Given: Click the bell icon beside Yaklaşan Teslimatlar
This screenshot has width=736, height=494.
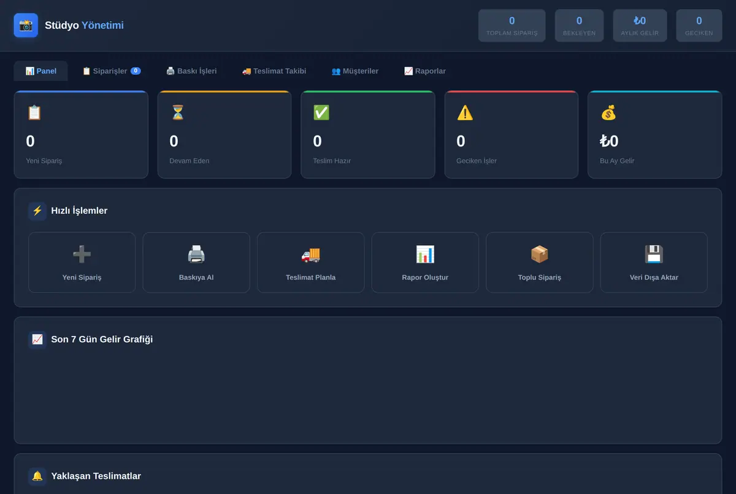Looking at the screenshot, I should click(x=37, y=476).
